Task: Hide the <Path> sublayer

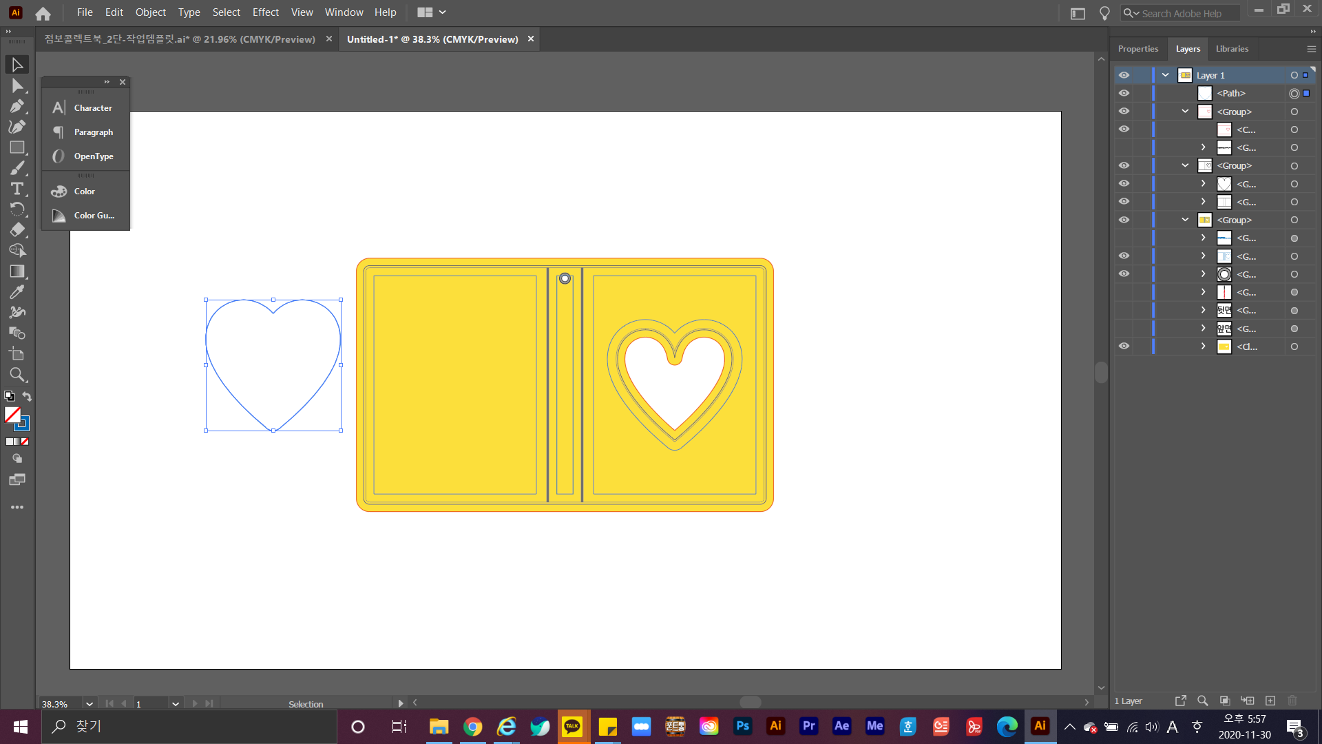Action: (x=1124, y=93)
